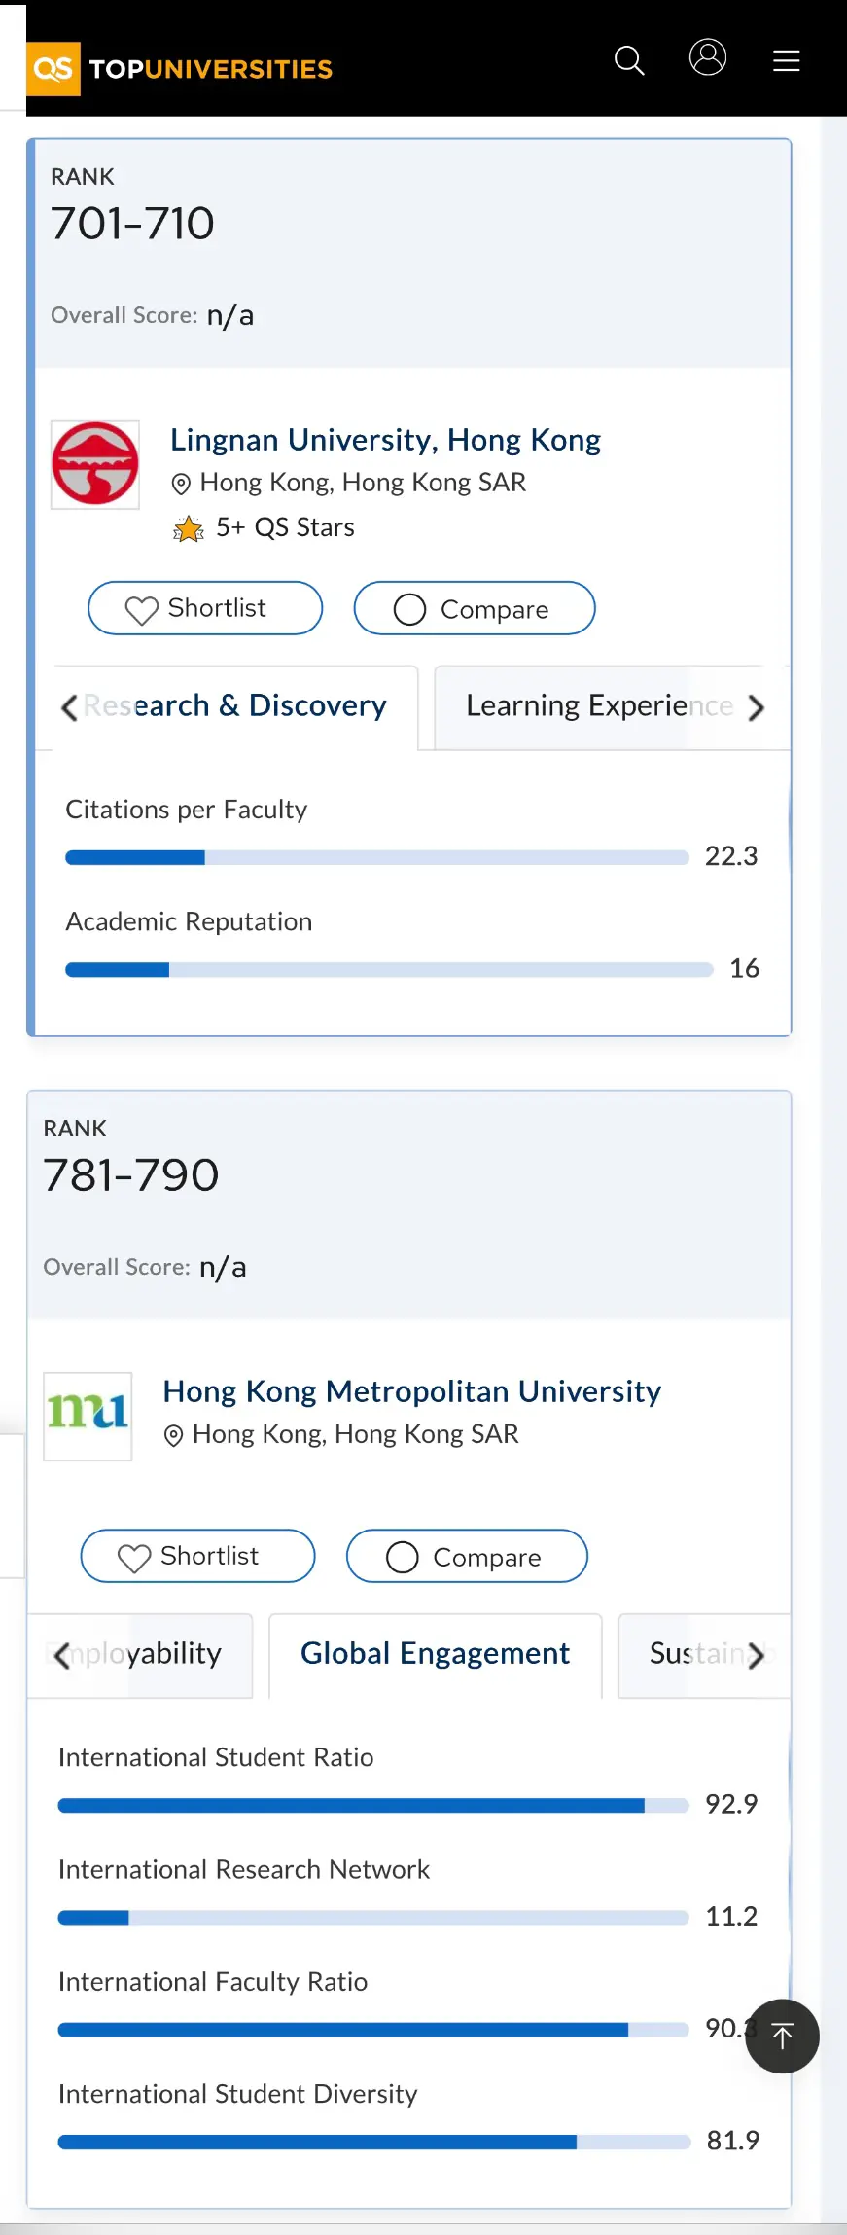
Task: Open the Lingnan University, Hong Kong link
Action: coord(385,440)
